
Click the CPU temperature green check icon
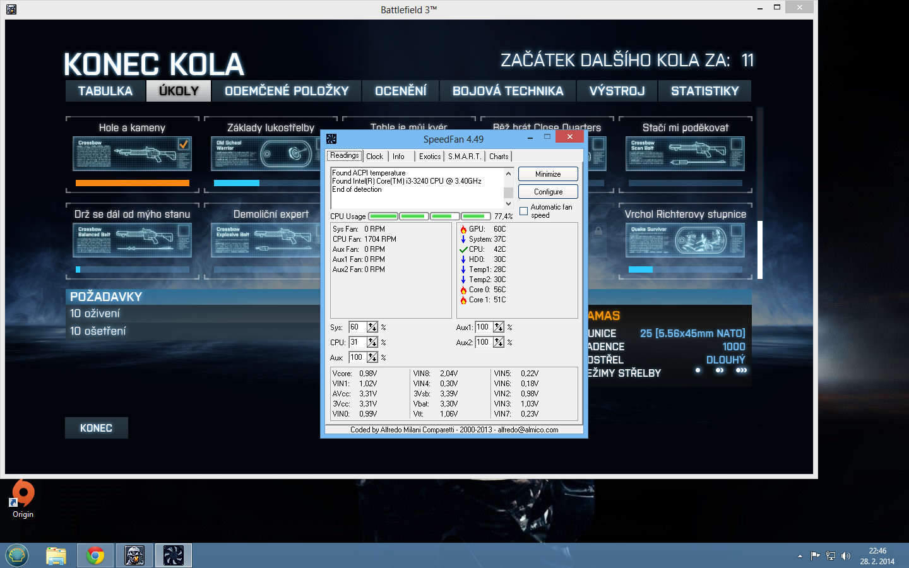(x=463, y=249)
